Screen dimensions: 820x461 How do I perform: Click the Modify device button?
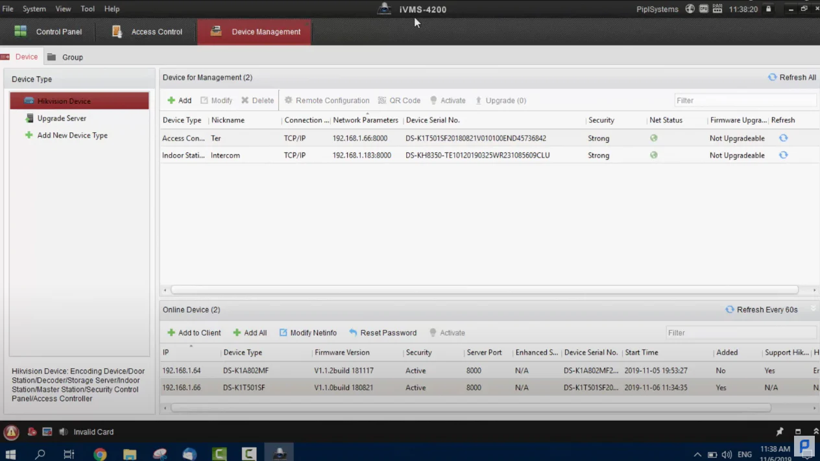pos(216,100)
